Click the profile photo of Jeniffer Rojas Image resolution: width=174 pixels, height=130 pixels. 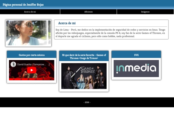(x=28, y=33)
